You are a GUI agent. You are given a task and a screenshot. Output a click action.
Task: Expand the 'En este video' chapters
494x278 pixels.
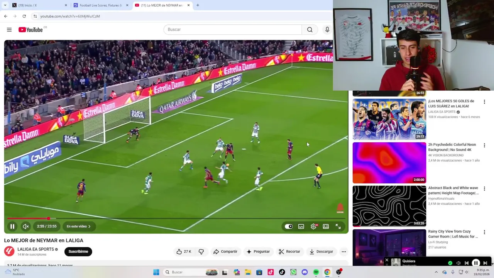(79, 227)
